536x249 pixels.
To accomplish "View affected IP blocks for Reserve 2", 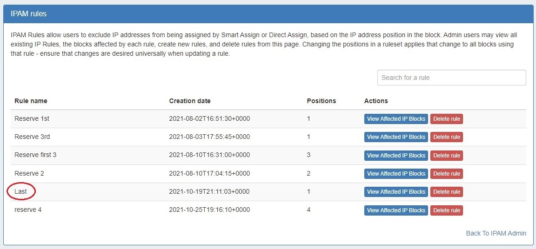I will tap(396, 174).
